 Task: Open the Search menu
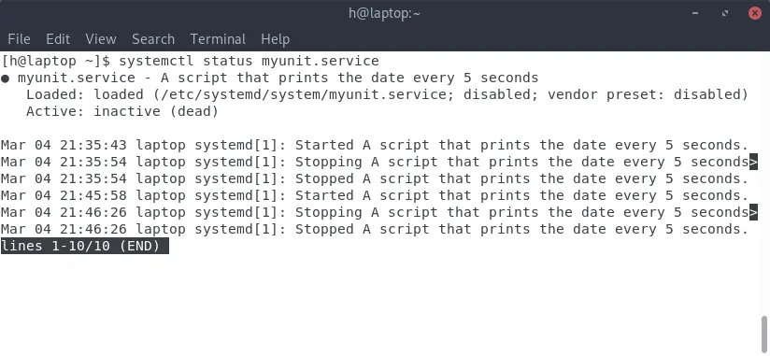153,39
